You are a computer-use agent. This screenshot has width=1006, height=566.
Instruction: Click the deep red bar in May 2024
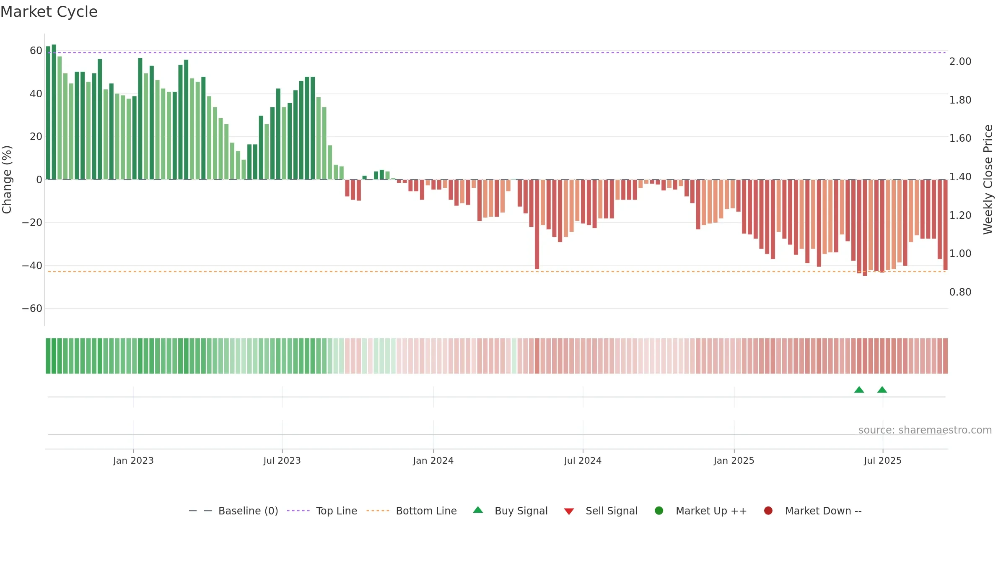click(x=537, y=224)
